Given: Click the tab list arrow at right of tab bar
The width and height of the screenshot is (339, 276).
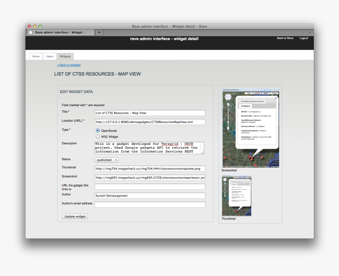Looking at the screenshot, I should [309, 32].
